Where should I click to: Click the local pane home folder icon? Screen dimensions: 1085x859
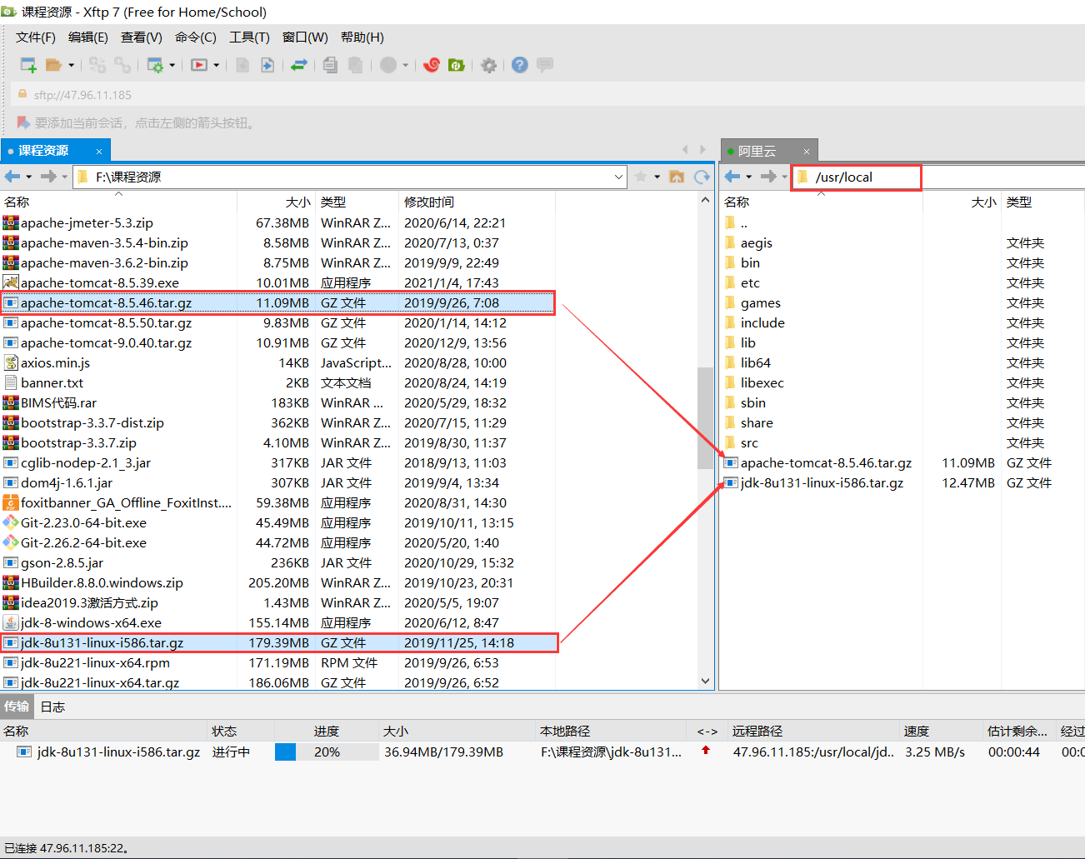[677, 177]
